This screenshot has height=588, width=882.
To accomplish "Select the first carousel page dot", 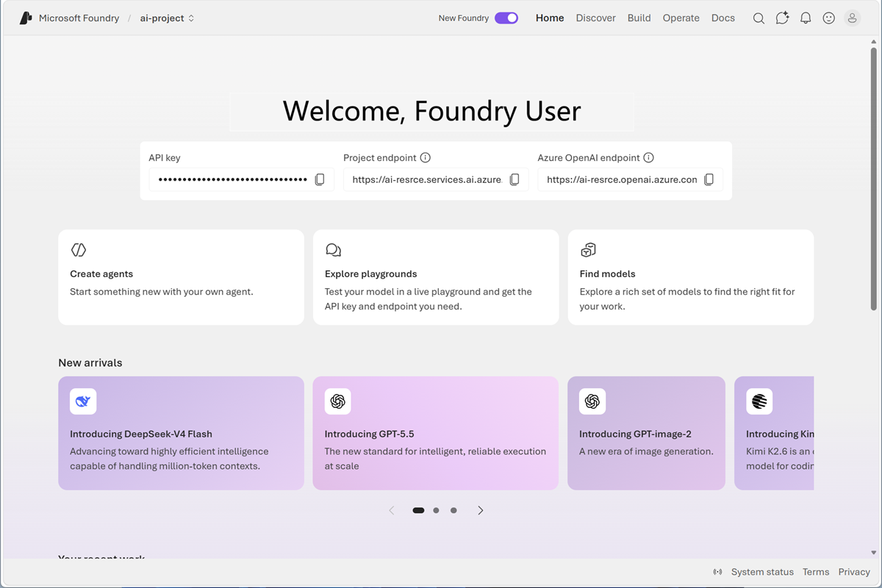I will click(x=418, y=510).
